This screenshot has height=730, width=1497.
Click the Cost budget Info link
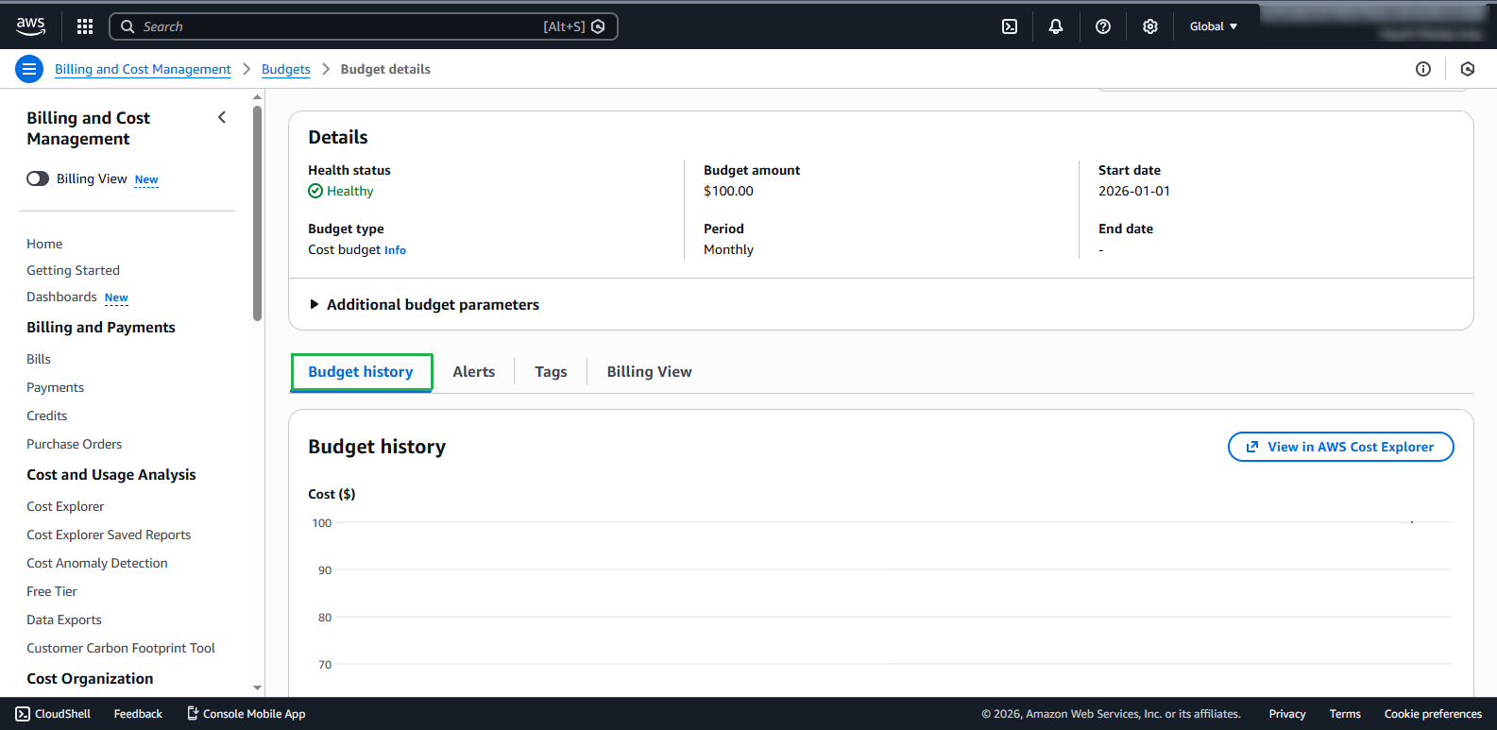coord(395,250)
